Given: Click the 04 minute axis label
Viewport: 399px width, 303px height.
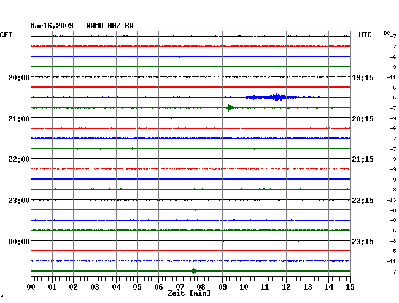Looking at the screenshot, I should 116,287.
